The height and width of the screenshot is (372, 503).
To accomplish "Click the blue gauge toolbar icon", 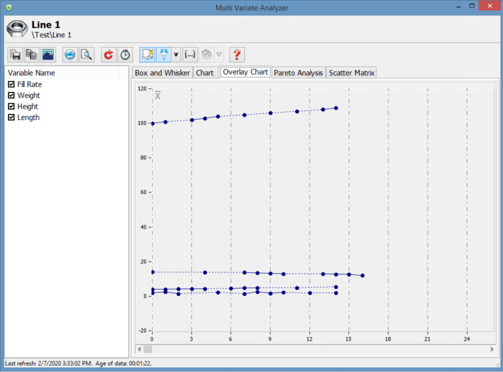I will tap(69, 54).
